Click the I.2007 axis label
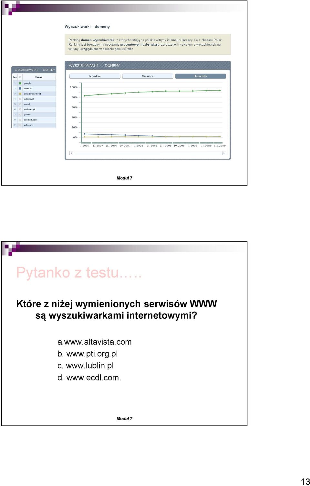Image resolution: width=310 pixels, height=486 pixels. (85, 146)
